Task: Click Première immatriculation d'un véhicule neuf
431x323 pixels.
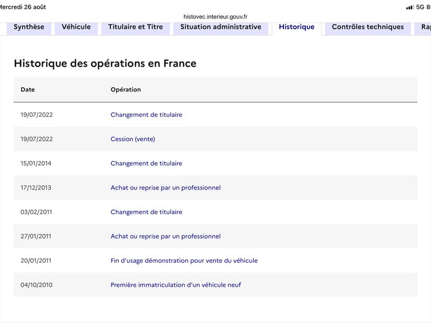Action: pyautogui.click(x=176, y=285)
